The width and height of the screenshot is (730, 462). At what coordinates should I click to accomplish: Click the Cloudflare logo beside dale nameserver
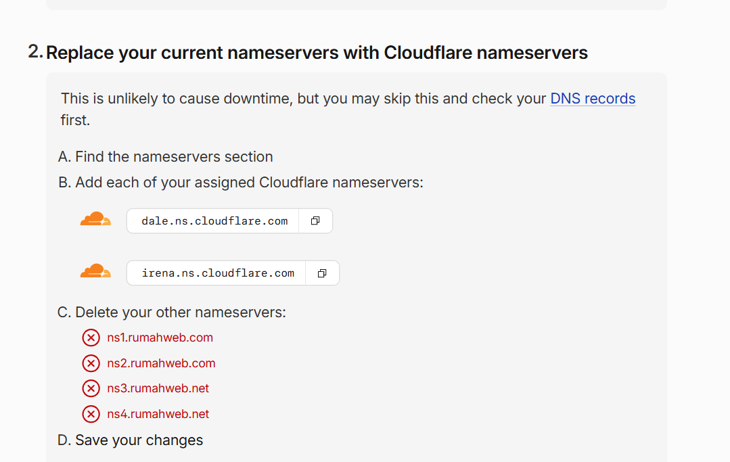point(95,219)
